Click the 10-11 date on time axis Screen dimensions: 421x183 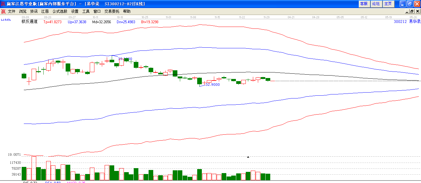(95, 17)
